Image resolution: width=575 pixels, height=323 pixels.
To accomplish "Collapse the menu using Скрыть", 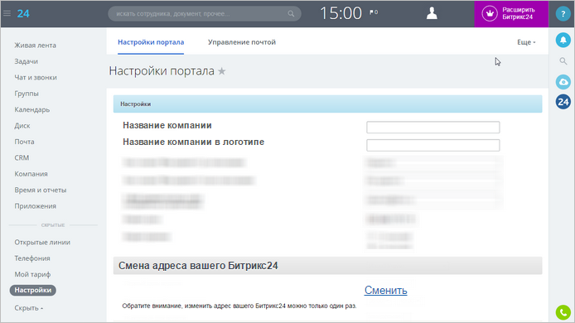I will (29, 308).
